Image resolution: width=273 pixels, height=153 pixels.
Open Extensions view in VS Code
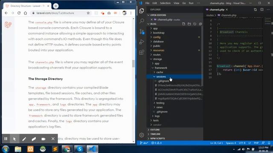click(x=142, y=52)
